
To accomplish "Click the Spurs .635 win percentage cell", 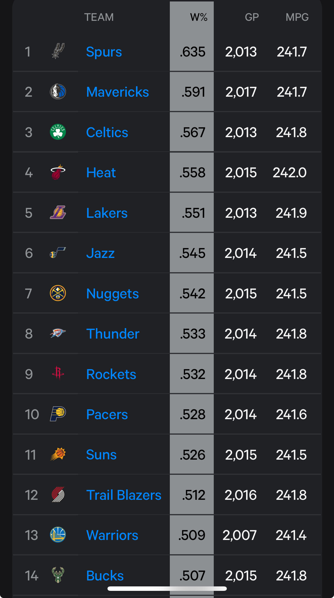I will click(192, 52).
